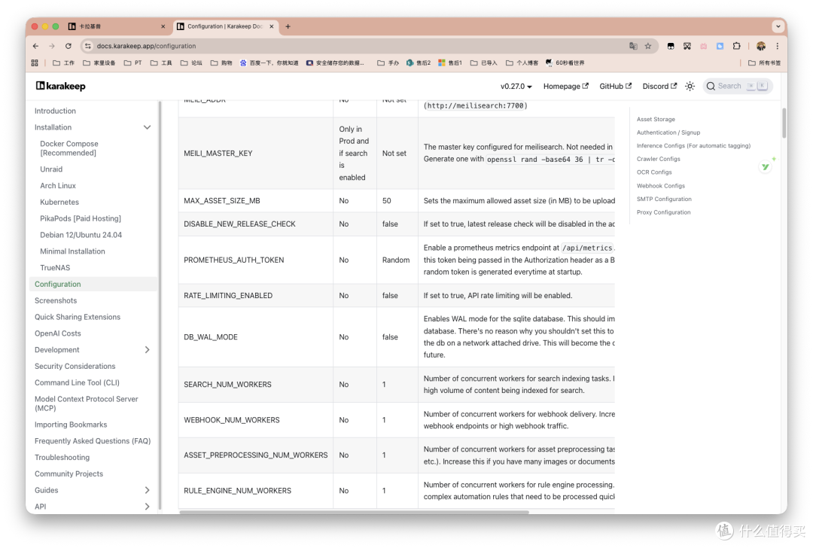The width and height of the screenshot is (813, 548).
Task: Click the address bar URL
Action: 146,46
